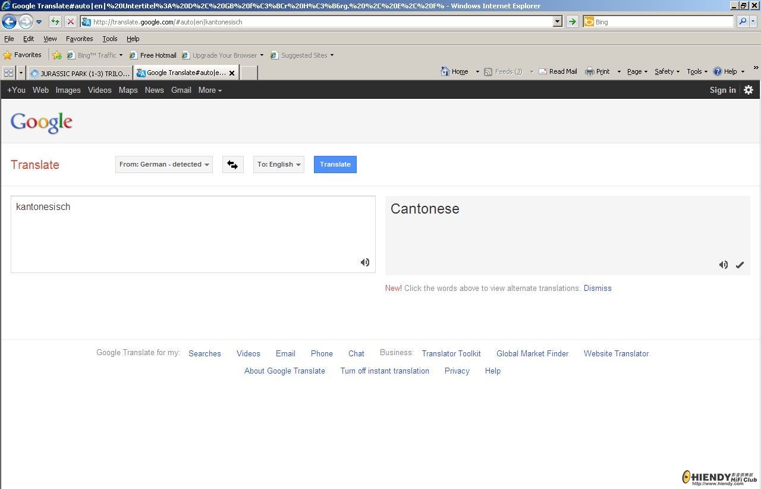Open the To: English language dropdown
Viewport: 761px width, 489px height.
[278, 165]
